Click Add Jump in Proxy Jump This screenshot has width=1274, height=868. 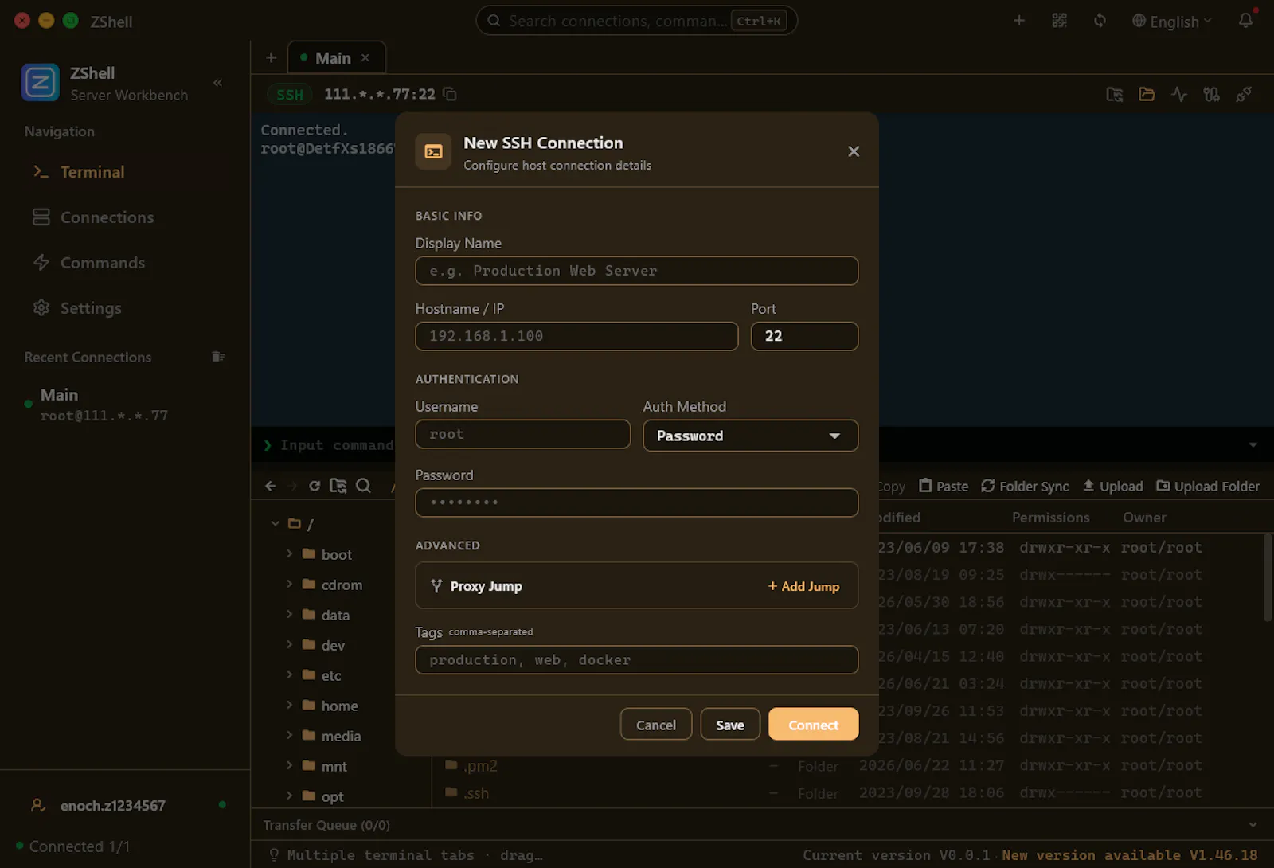[x=803, y=586]
